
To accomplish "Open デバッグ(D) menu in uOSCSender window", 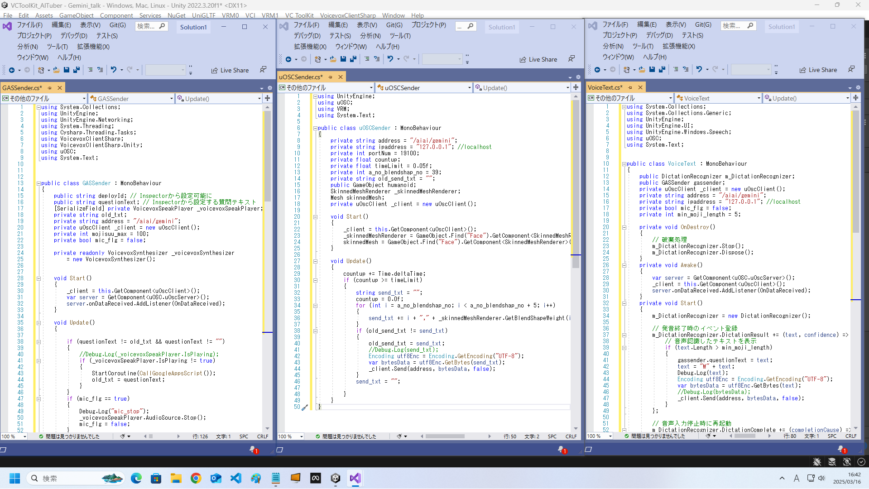I will pyautogui.click(x=307, y=36).
